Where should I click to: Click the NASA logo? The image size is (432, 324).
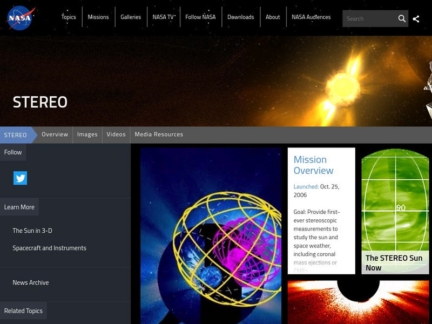[21, 18]
